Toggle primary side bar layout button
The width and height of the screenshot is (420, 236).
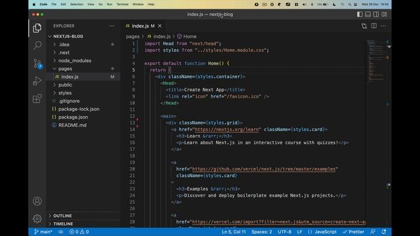click(x=360, y=14)
